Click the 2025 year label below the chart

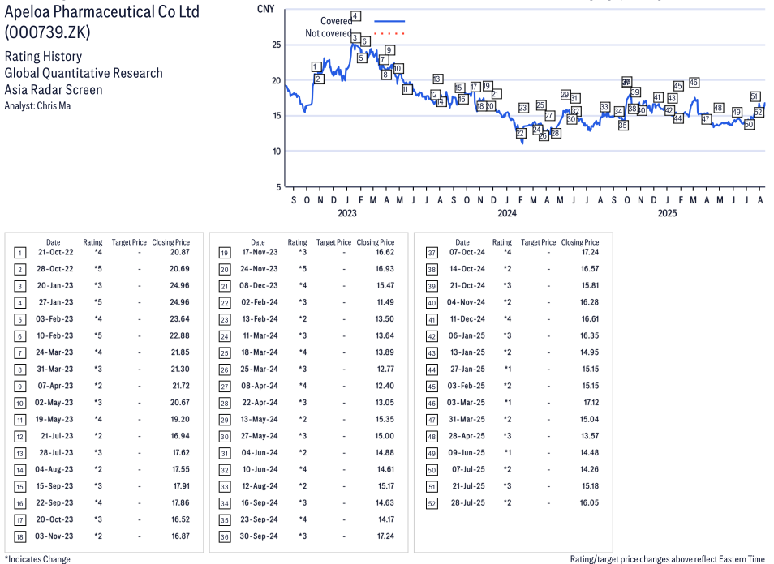[667, 213]
